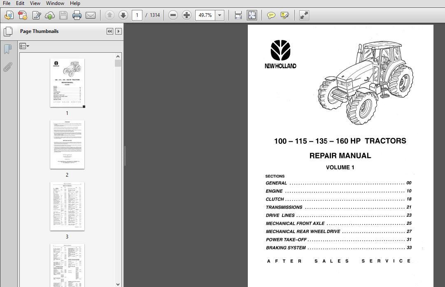Click the POWER TAKE-OFF section entry
445x287 pixels.
pos(338,240)
